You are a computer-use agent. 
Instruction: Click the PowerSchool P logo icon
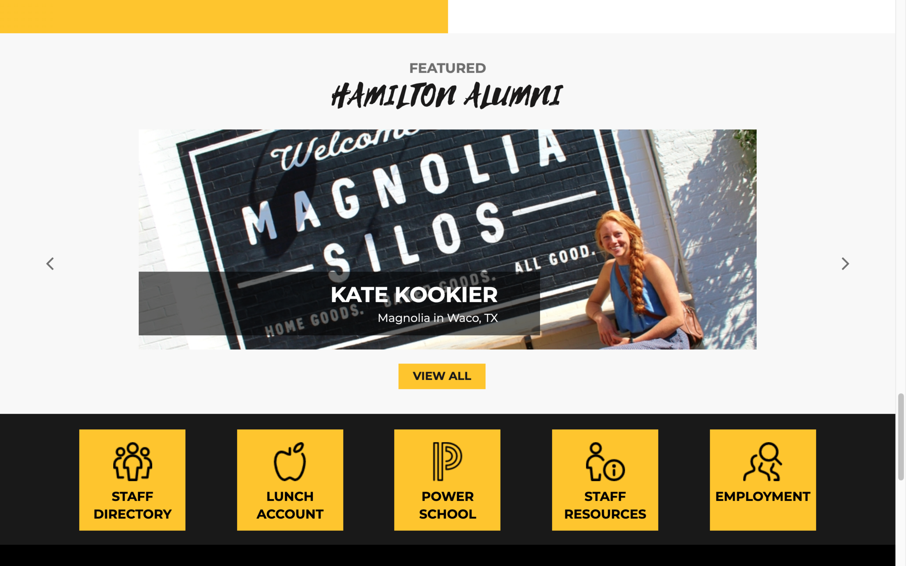[x=447, y=461]
